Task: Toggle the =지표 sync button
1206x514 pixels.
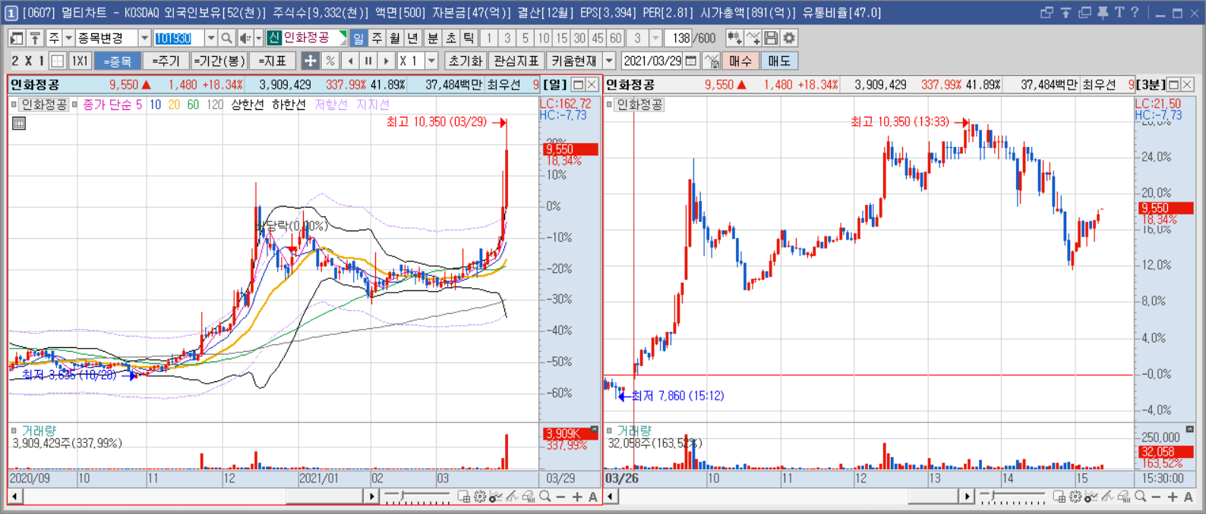Action: pyautogui.click(x=272, y=61)
